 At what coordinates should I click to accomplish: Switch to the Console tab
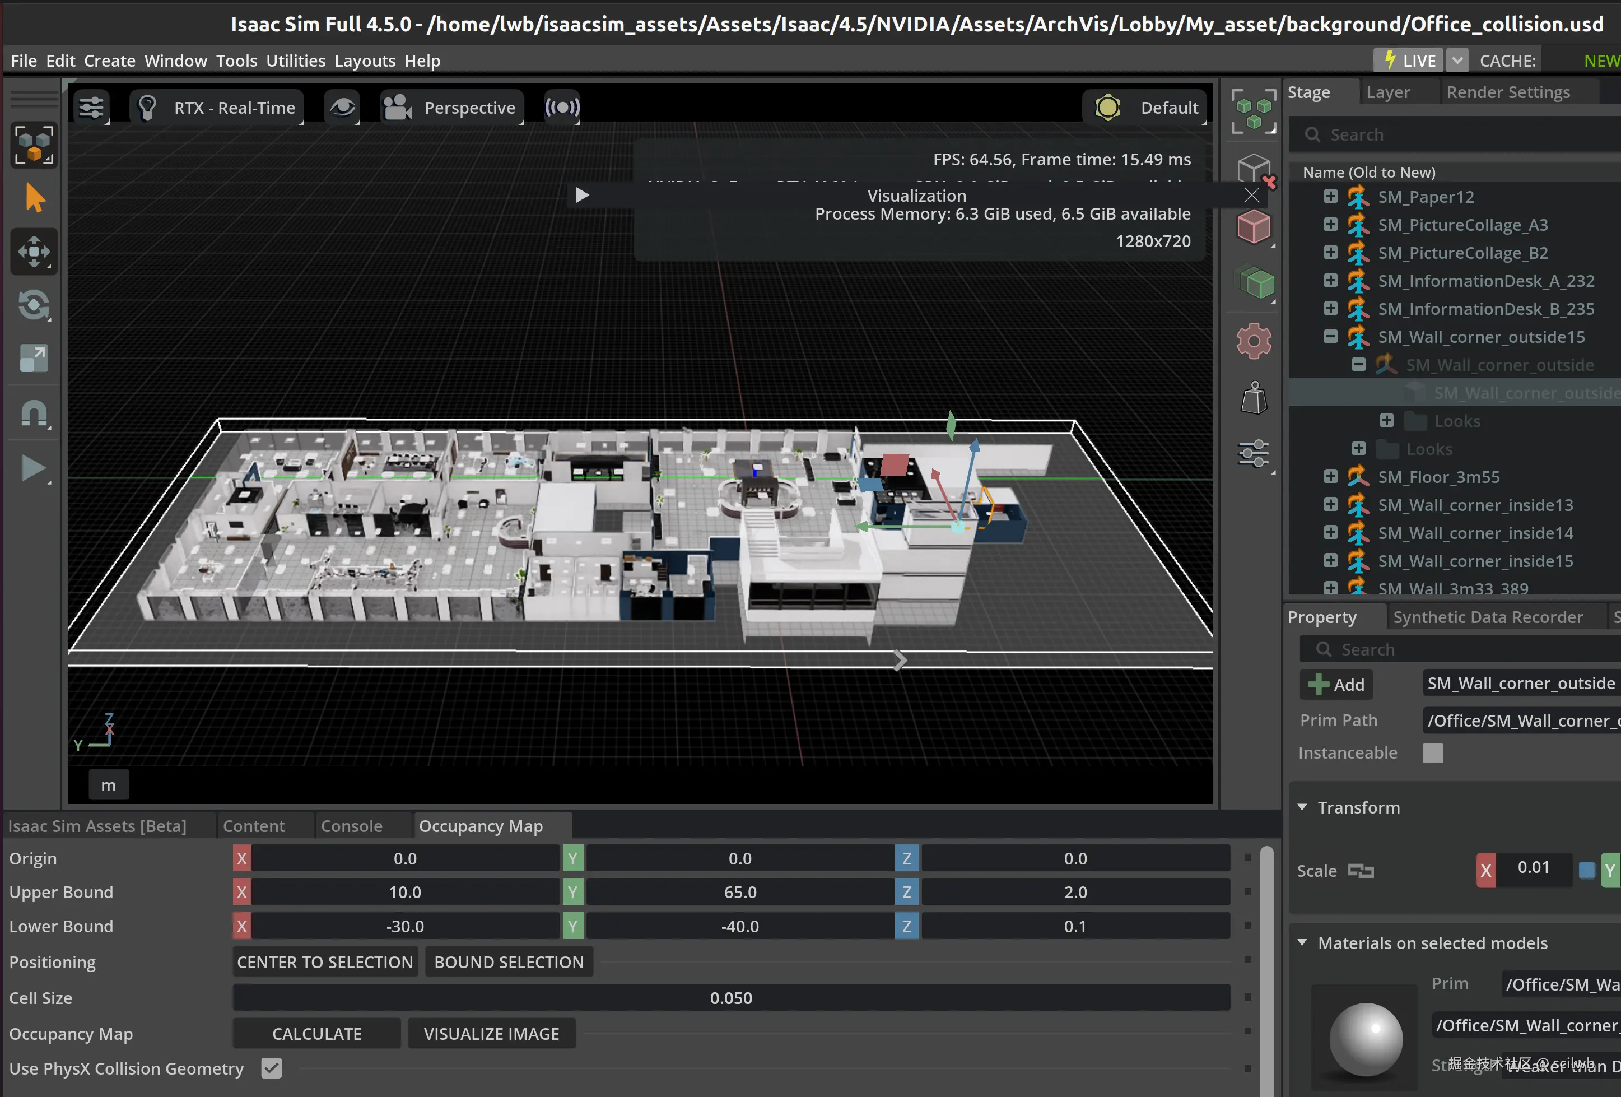(352, 826)
